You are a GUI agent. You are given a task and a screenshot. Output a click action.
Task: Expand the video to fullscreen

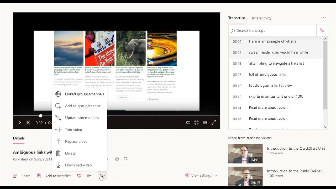[214, 122]
